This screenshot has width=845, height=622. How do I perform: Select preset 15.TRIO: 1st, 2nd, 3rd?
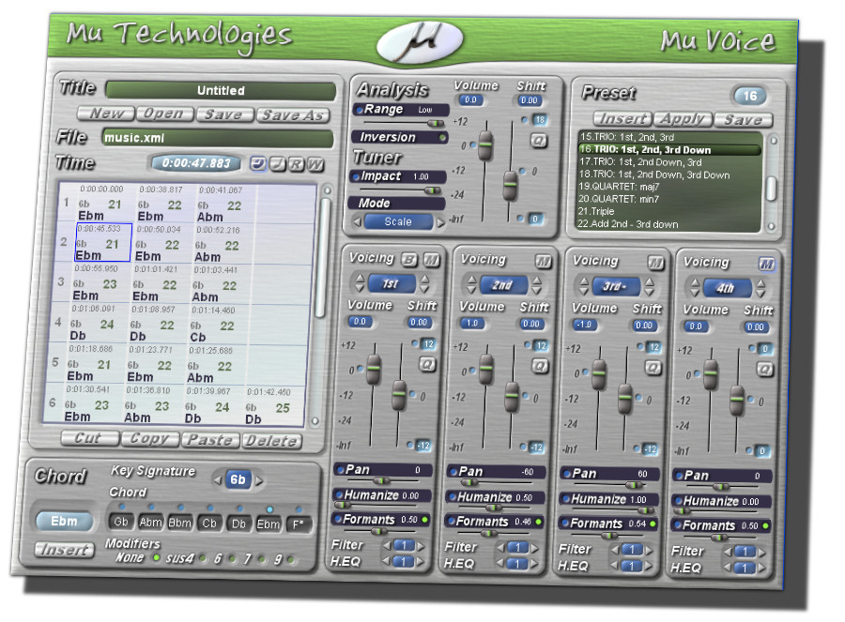coord(669,137)
